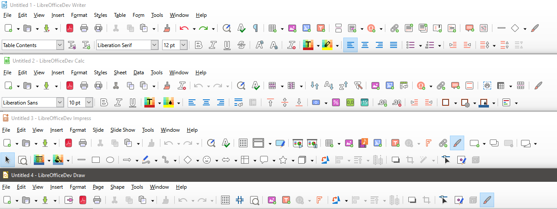Open the 10 pt font size dropdown in Calc
Screen dimensions: 557x209
89,102
